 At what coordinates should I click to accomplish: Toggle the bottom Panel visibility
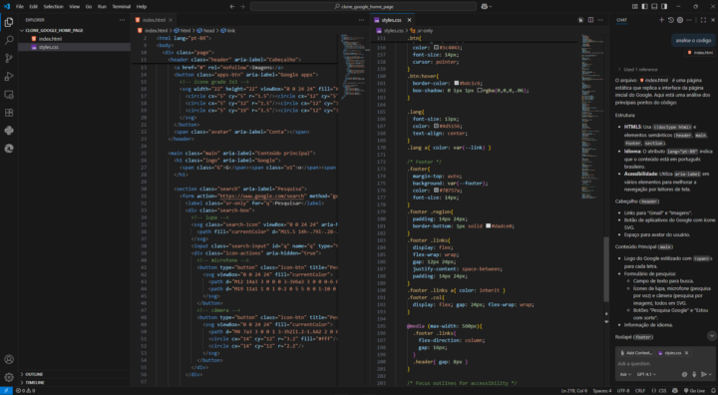(x=654, y=6)
